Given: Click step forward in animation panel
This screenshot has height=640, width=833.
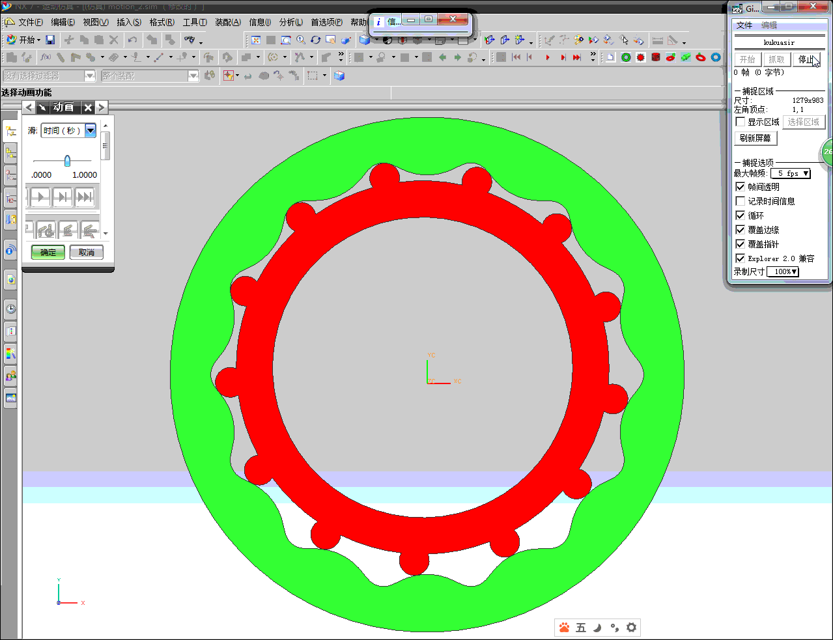Looking at the screenshot, I should click(63, 197).
